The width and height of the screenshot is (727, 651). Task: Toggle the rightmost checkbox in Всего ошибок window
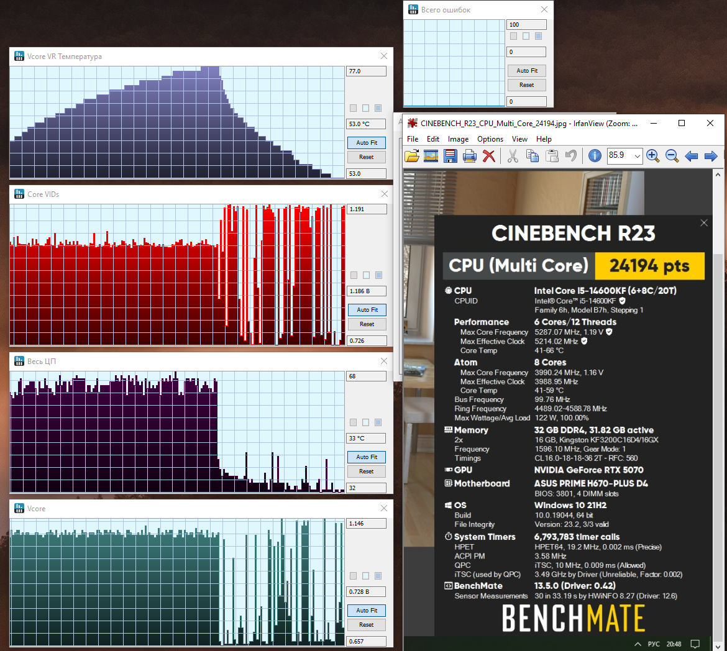(538, 36)
